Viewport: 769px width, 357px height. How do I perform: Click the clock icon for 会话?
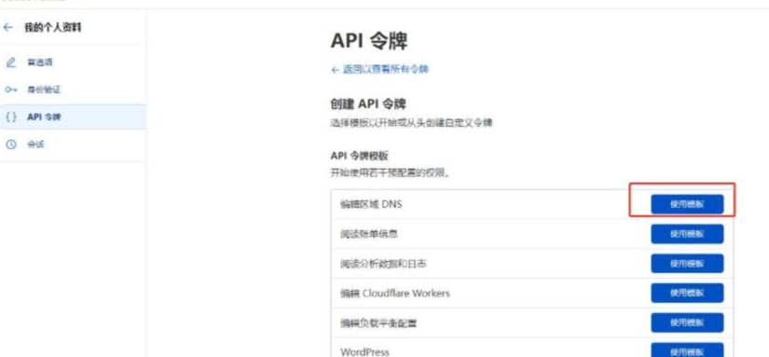pos(11,144)
